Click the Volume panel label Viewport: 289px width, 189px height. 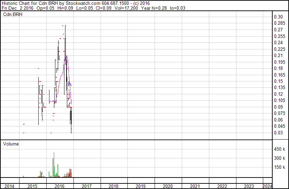[11, 144]
